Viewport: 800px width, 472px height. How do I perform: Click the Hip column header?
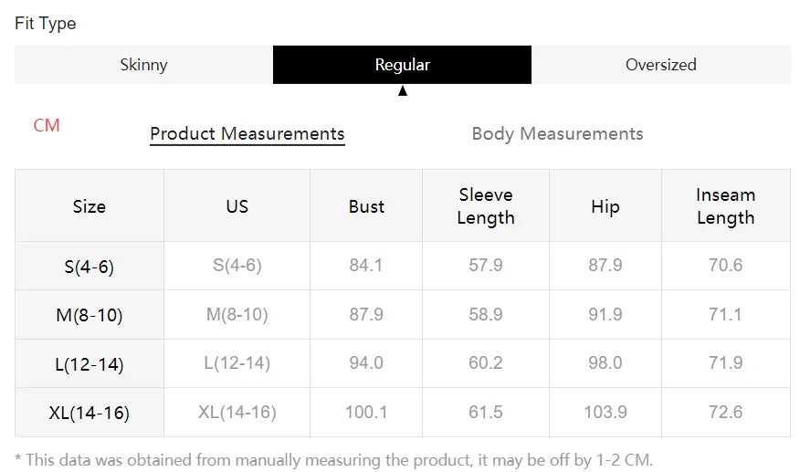[x=605, y=206]
